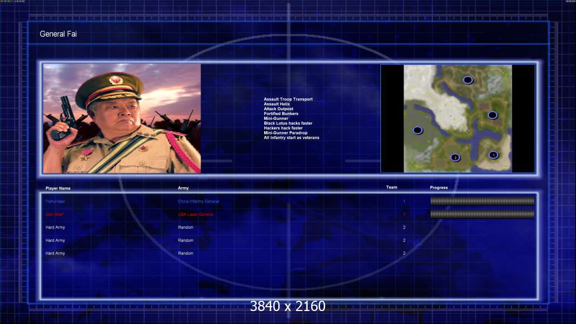Click the "China Infantry General" army text
The height and width of the screenshot is (324, 576).
[198, 201]
